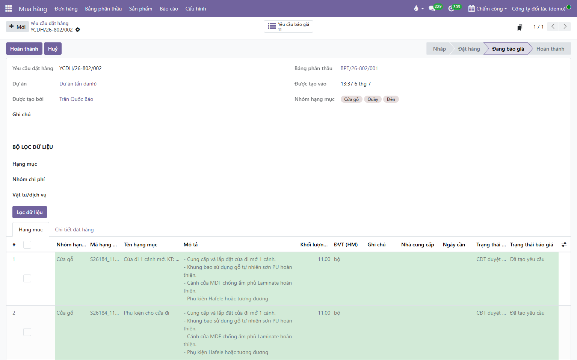Open the Dự án (ẩn danh) project link
This screenshot has height=360, width=577.
78,84
